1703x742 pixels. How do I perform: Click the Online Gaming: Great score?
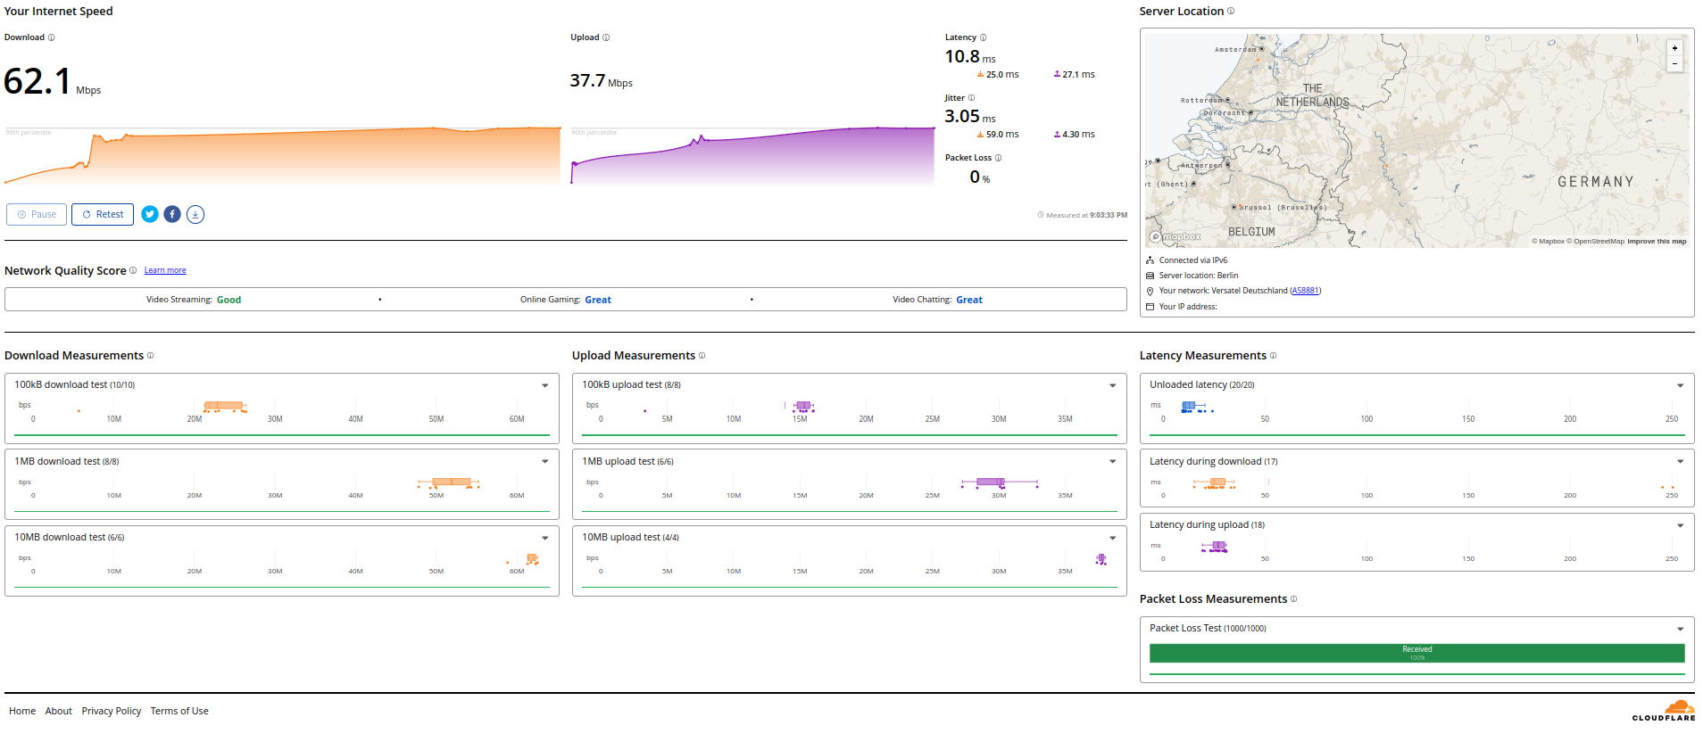(566, 300)
